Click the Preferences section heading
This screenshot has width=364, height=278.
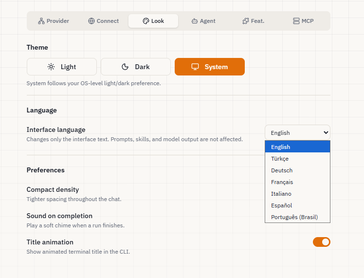(x=46, y=170)
